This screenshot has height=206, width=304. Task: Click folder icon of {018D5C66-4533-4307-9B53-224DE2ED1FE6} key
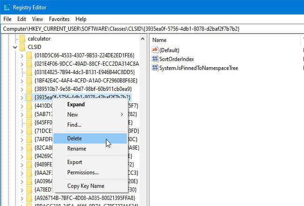(29, 55)
